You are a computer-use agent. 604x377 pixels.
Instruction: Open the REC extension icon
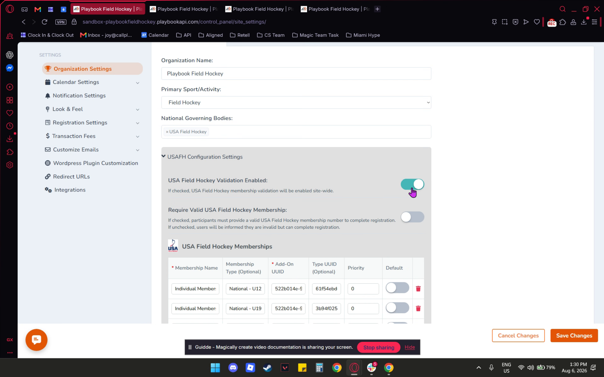552,22
